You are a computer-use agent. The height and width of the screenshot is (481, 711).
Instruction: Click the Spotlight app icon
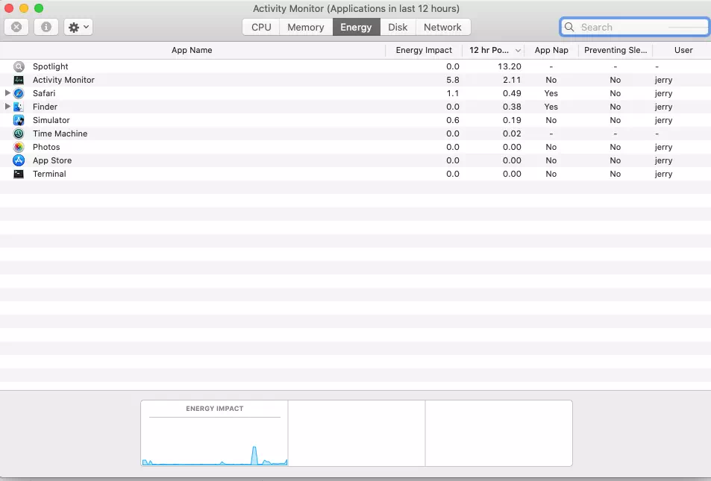[19, 66]
